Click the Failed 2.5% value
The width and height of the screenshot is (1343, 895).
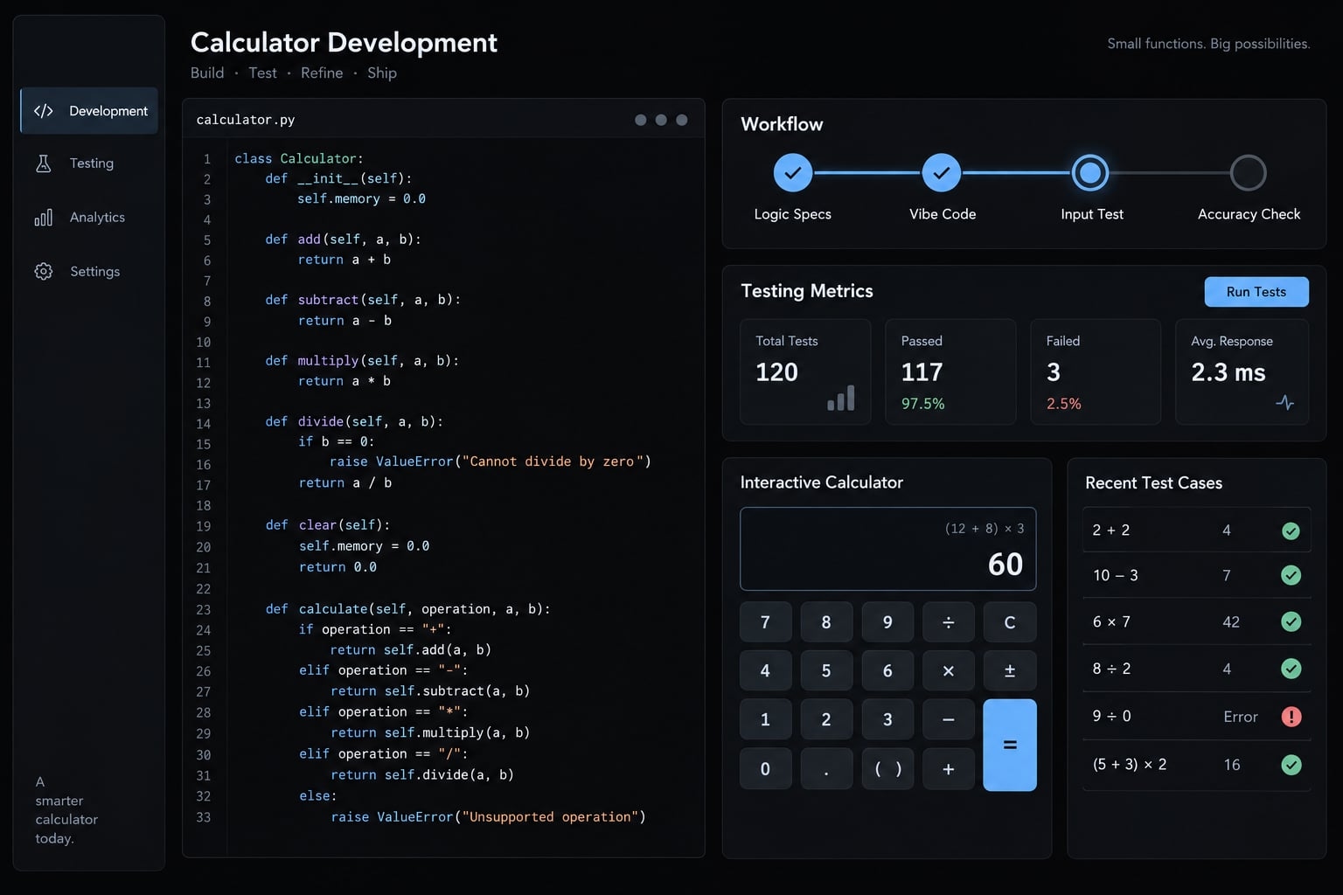(x=1063, y=404)
